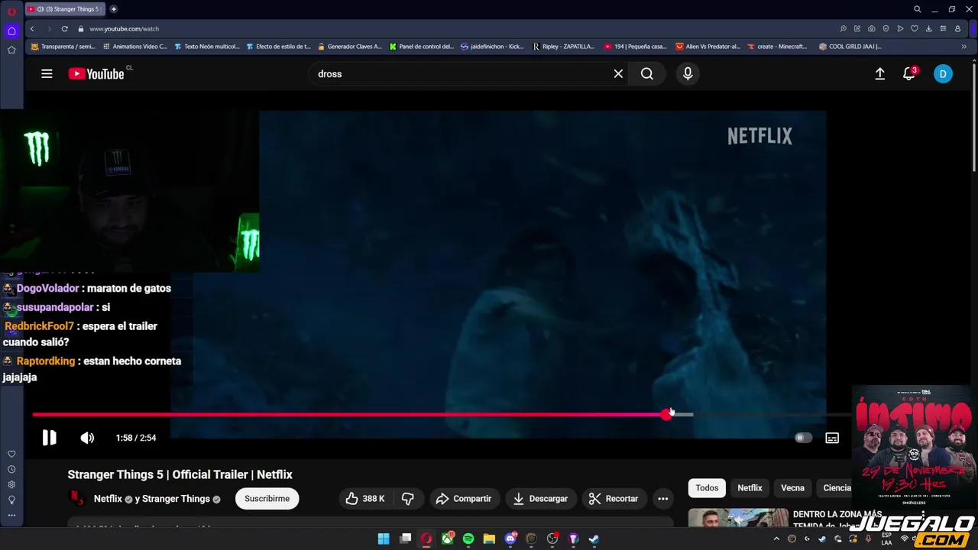Open Opera sidebar history clock icon

11,469
